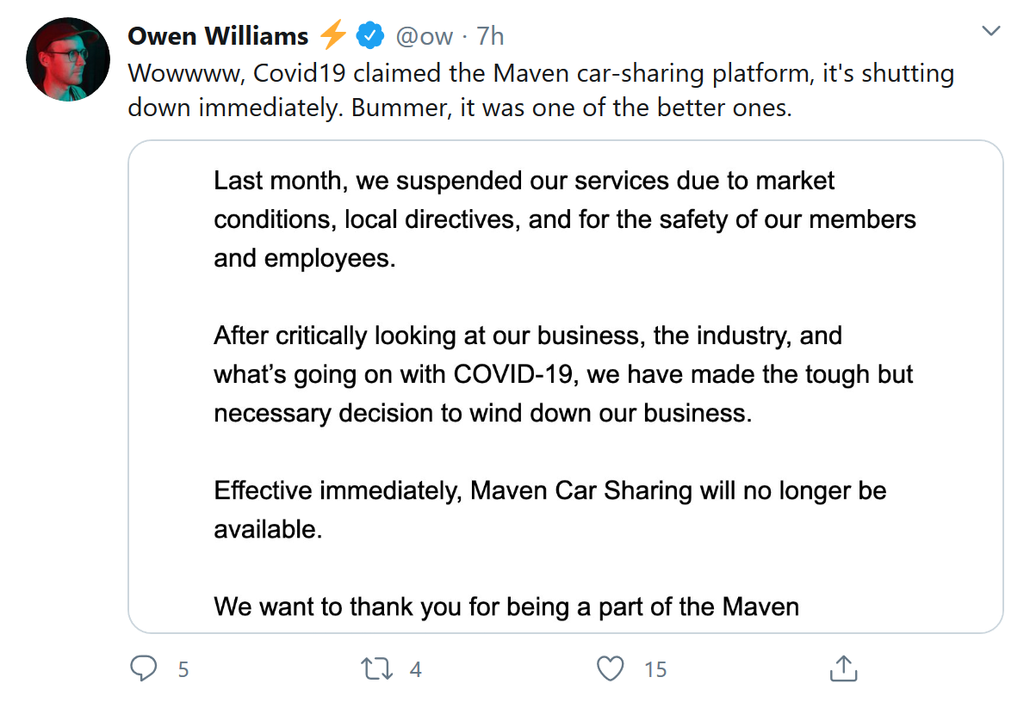The height and width of the screenshot is (702, 1030).
Task: Click the 'necessary decision to wind down' line
Action: [x=482, y=413]
